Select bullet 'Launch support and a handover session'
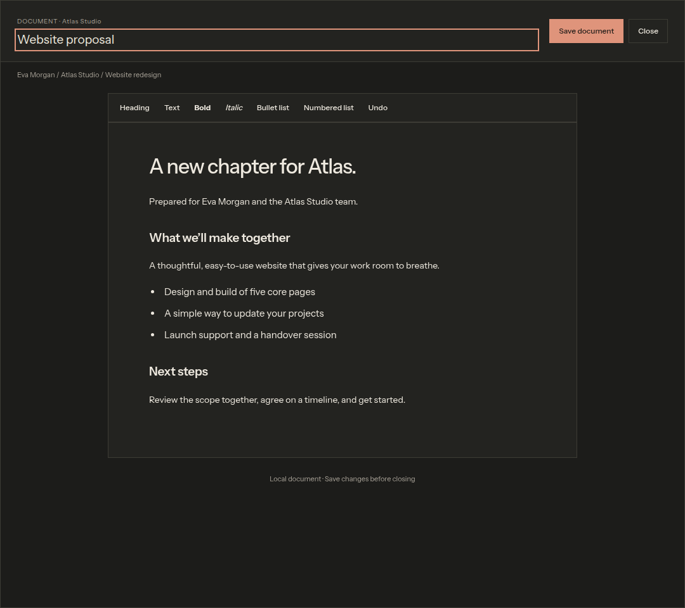 pyautogui.click(x=251, y=335)
